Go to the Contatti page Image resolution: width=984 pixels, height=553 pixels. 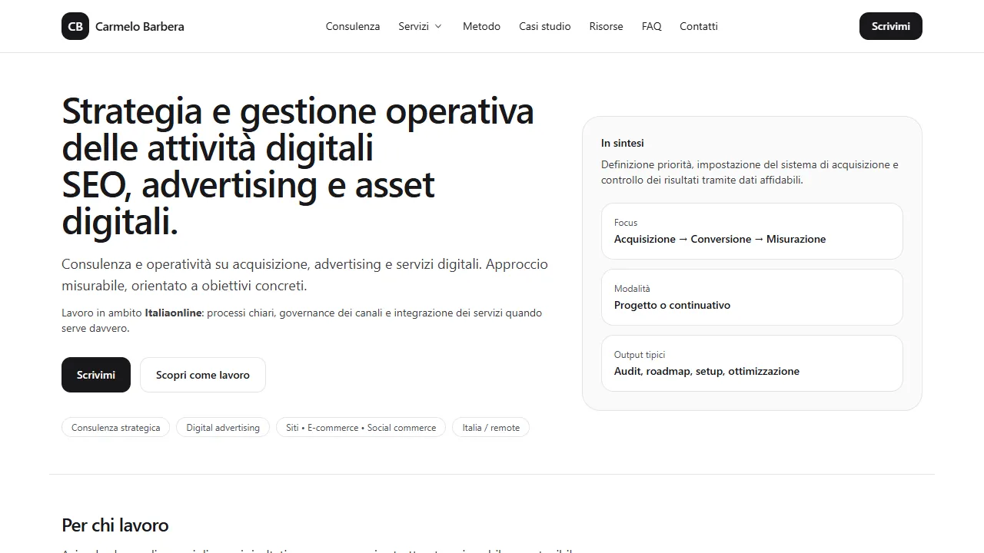click(698, 26)
